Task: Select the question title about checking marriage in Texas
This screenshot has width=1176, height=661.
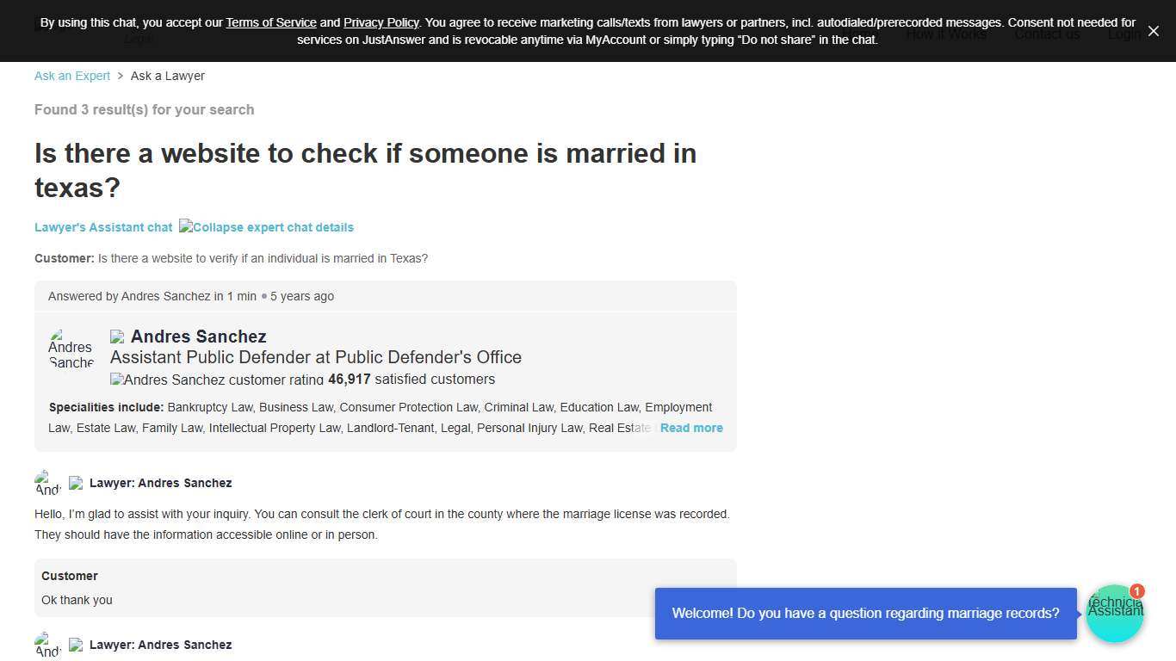Action: pos(365,170)
